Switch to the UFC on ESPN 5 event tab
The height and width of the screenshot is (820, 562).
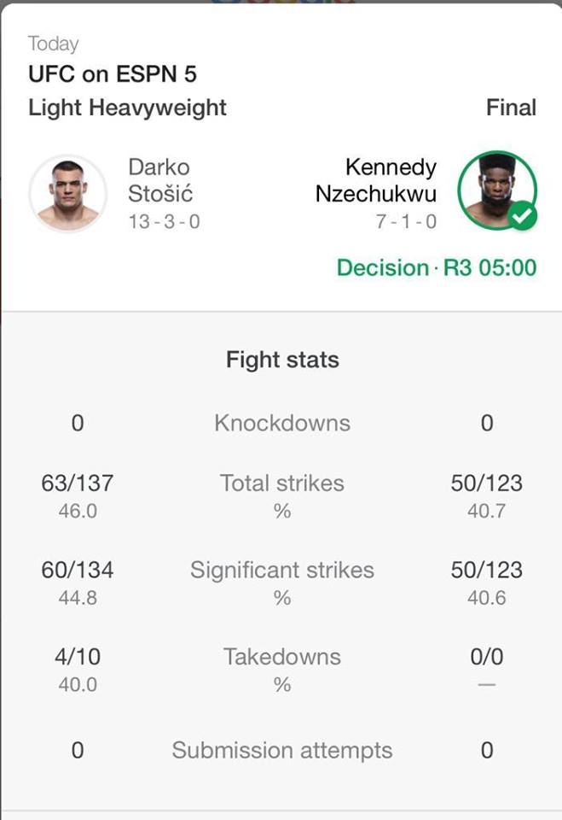point(112,74)
